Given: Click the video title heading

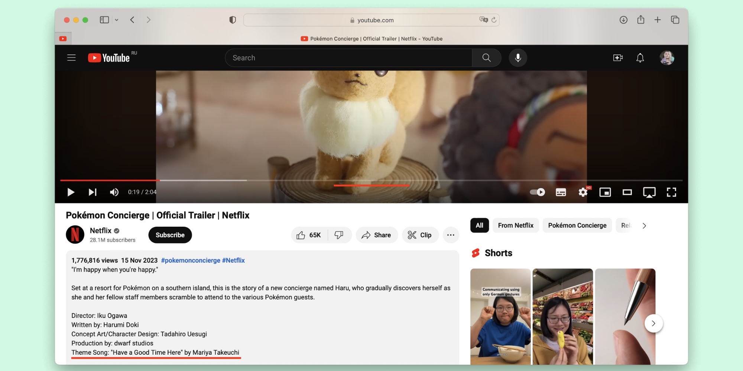Looking at the screenshot, I should point(158,216).
